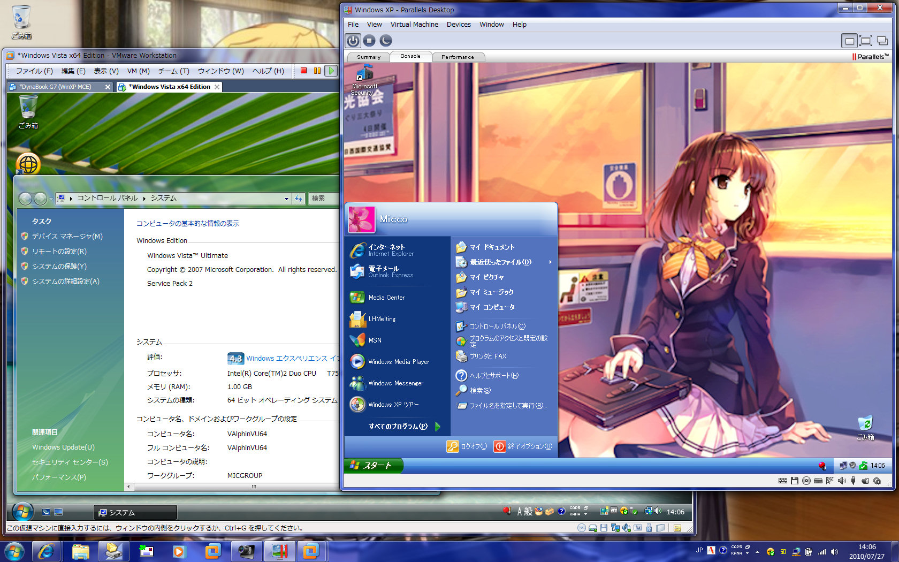
Task: Click the ごみ箱 icon in Vista VM desktop
Action: [28, 112]
